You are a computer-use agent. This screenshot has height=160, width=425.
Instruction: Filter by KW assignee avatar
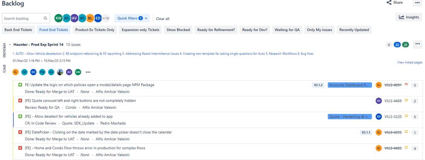coord(58,18)
